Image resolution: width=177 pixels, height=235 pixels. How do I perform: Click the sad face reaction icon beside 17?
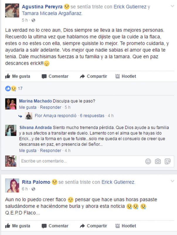point(13,89)
